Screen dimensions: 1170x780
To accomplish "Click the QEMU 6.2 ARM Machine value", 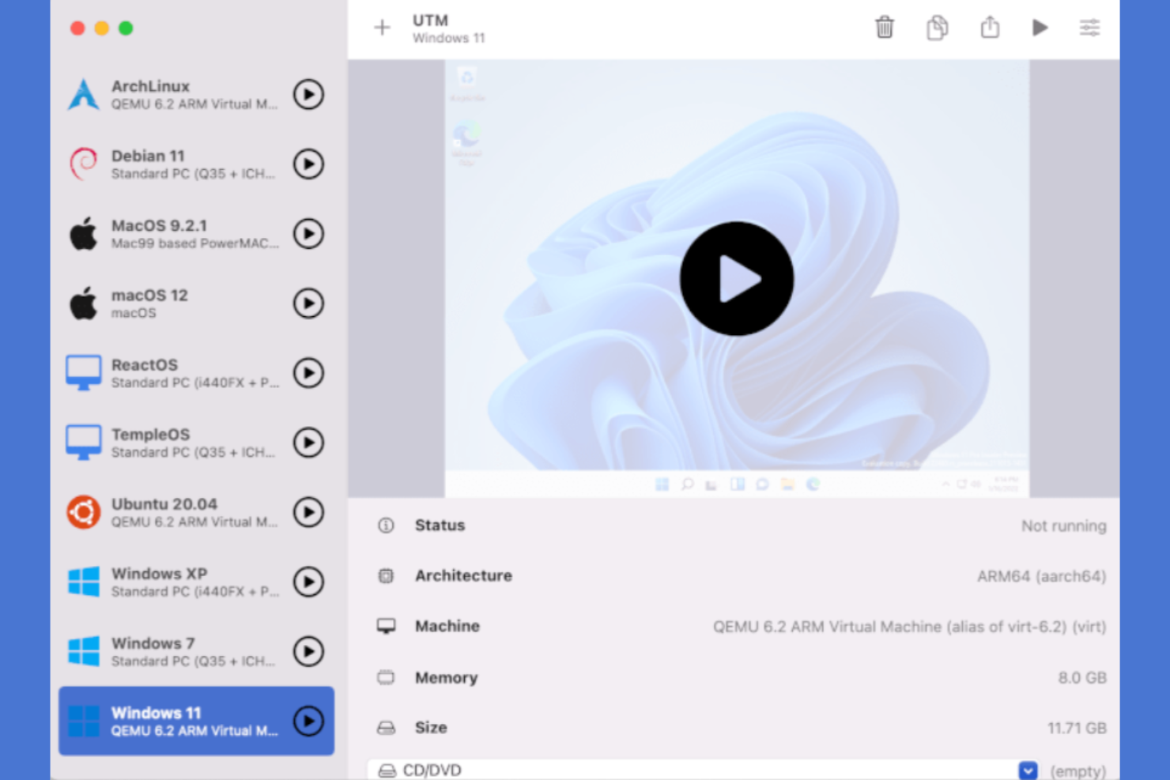I will point(909,627).
